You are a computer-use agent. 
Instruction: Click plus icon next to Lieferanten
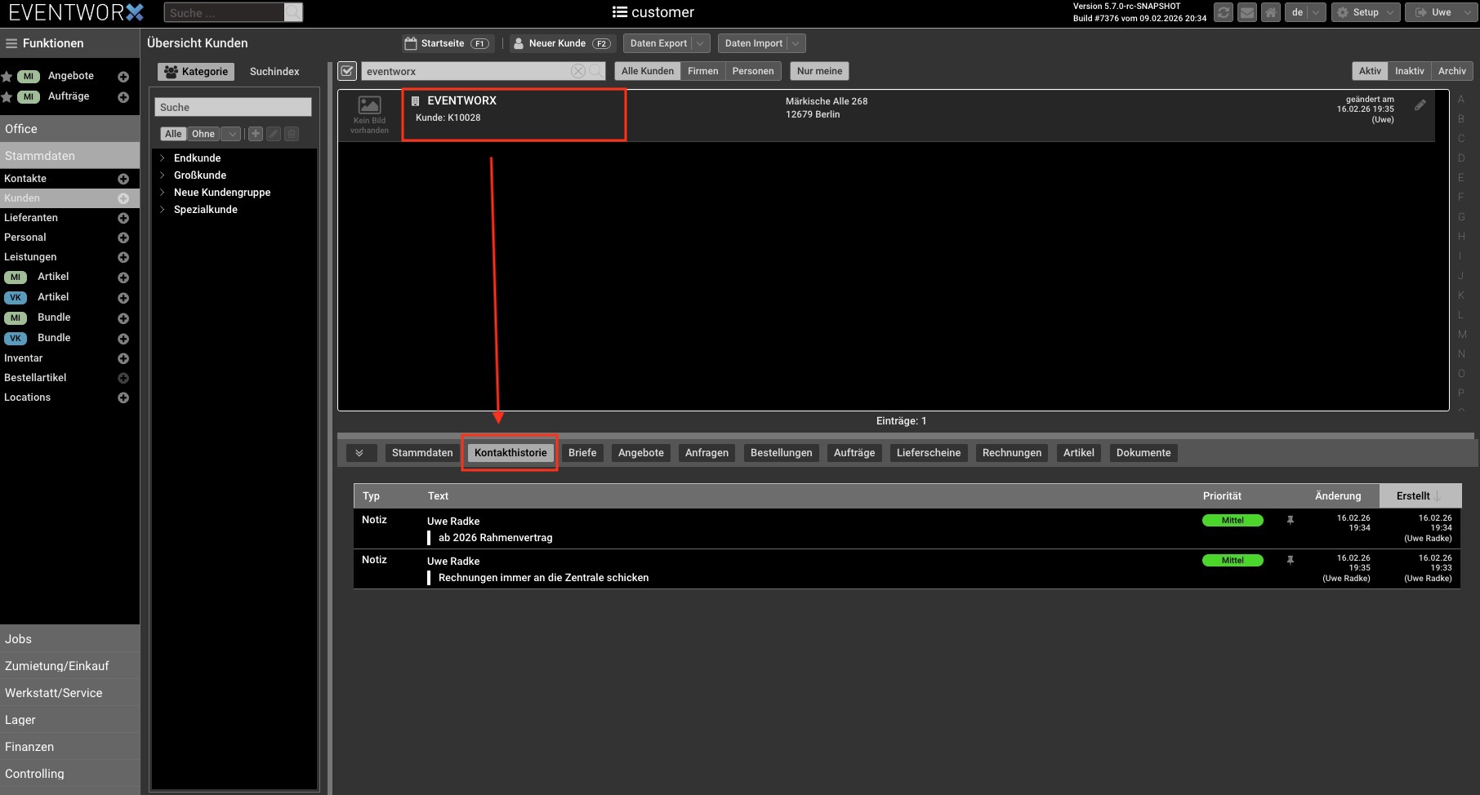click(123, 218)
